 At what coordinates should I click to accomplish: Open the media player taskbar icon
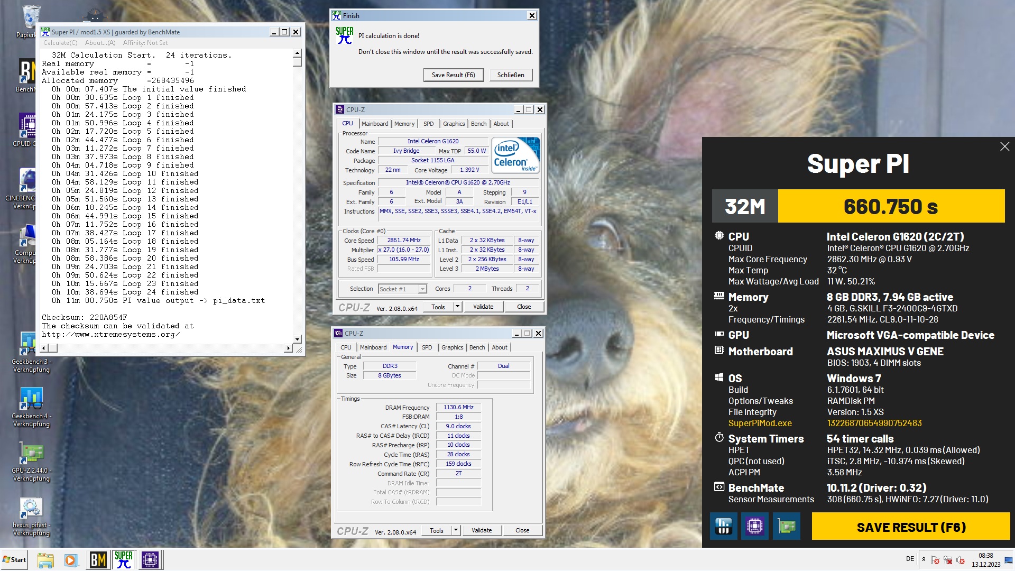[x=71, y=560]
